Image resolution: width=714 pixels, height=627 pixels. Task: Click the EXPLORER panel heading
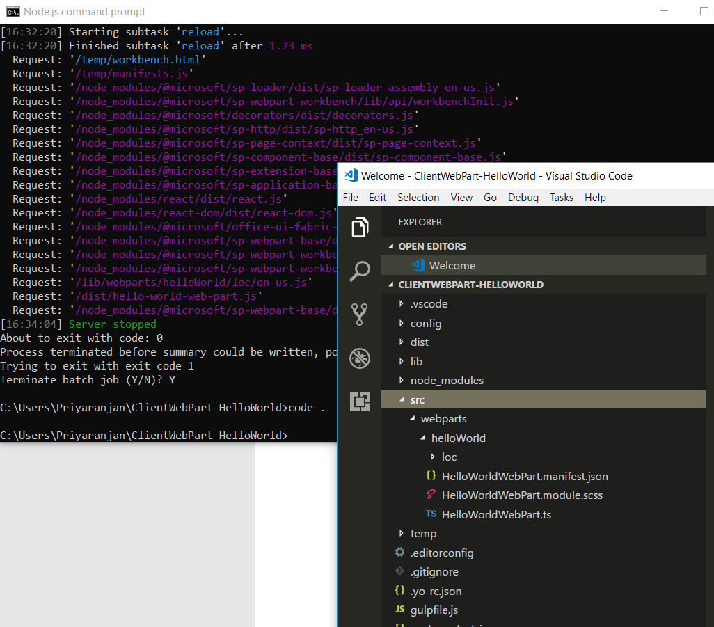pos(420,222)
